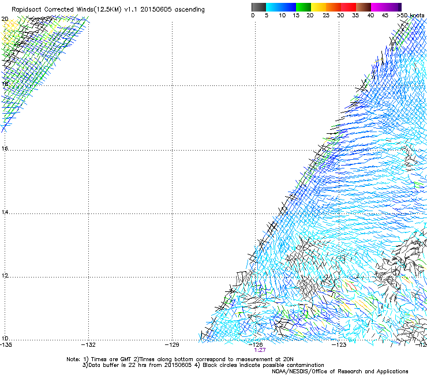The image size is (427, 375).
Task: Click the '-126' longitude axis label
Action: (256, 345)
